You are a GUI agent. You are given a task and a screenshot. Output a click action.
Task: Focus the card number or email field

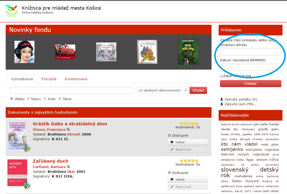250,52
